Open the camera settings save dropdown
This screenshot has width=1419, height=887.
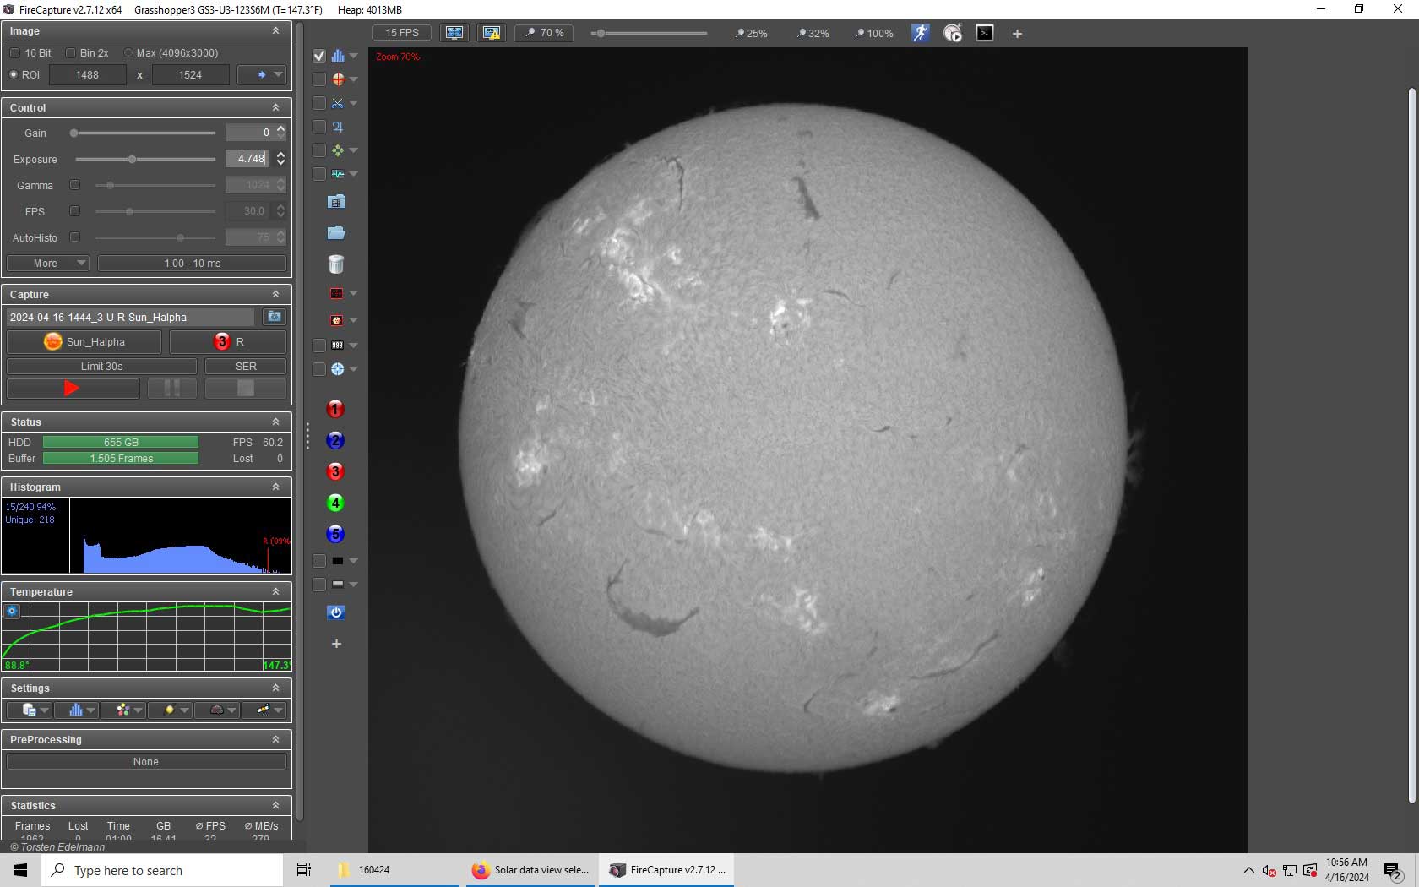[x=30, y=710]
